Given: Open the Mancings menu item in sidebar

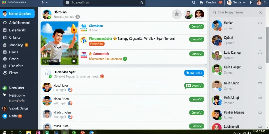Looking at the screenshot, I should pos(16,45).
